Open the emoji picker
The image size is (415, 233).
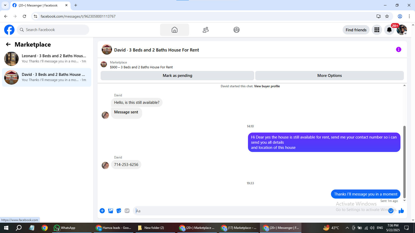click(x=391, y=211)
